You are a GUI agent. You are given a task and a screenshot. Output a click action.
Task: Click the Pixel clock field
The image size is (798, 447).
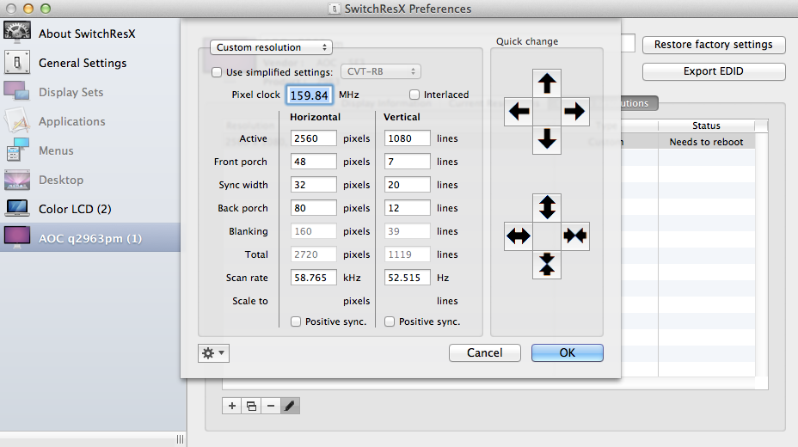310,95
